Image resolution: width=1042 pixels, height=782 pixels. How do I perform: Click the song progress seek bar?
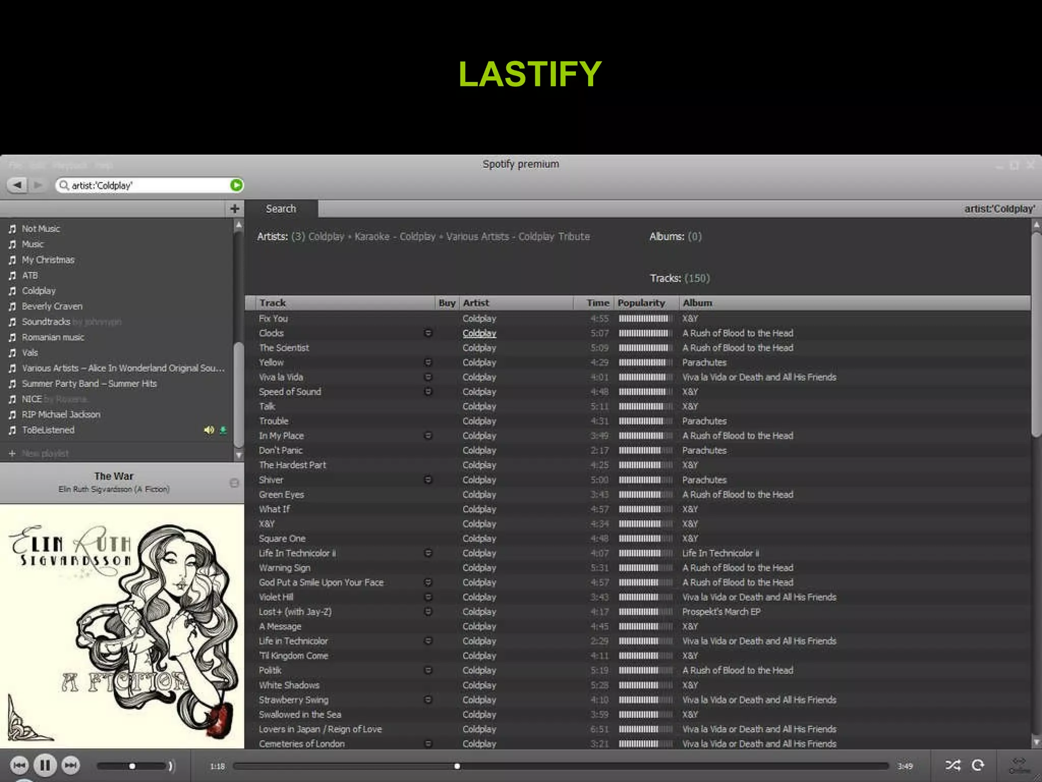tap(560, 766)
